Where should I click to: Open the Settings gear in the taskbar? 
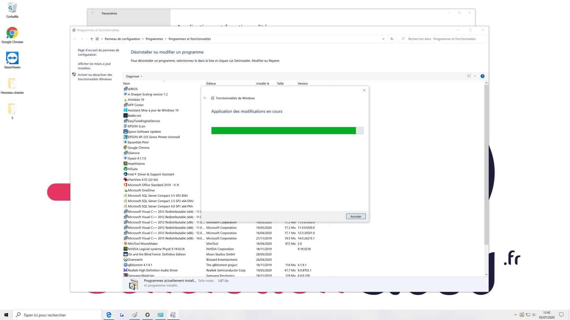tap(147, 315)
